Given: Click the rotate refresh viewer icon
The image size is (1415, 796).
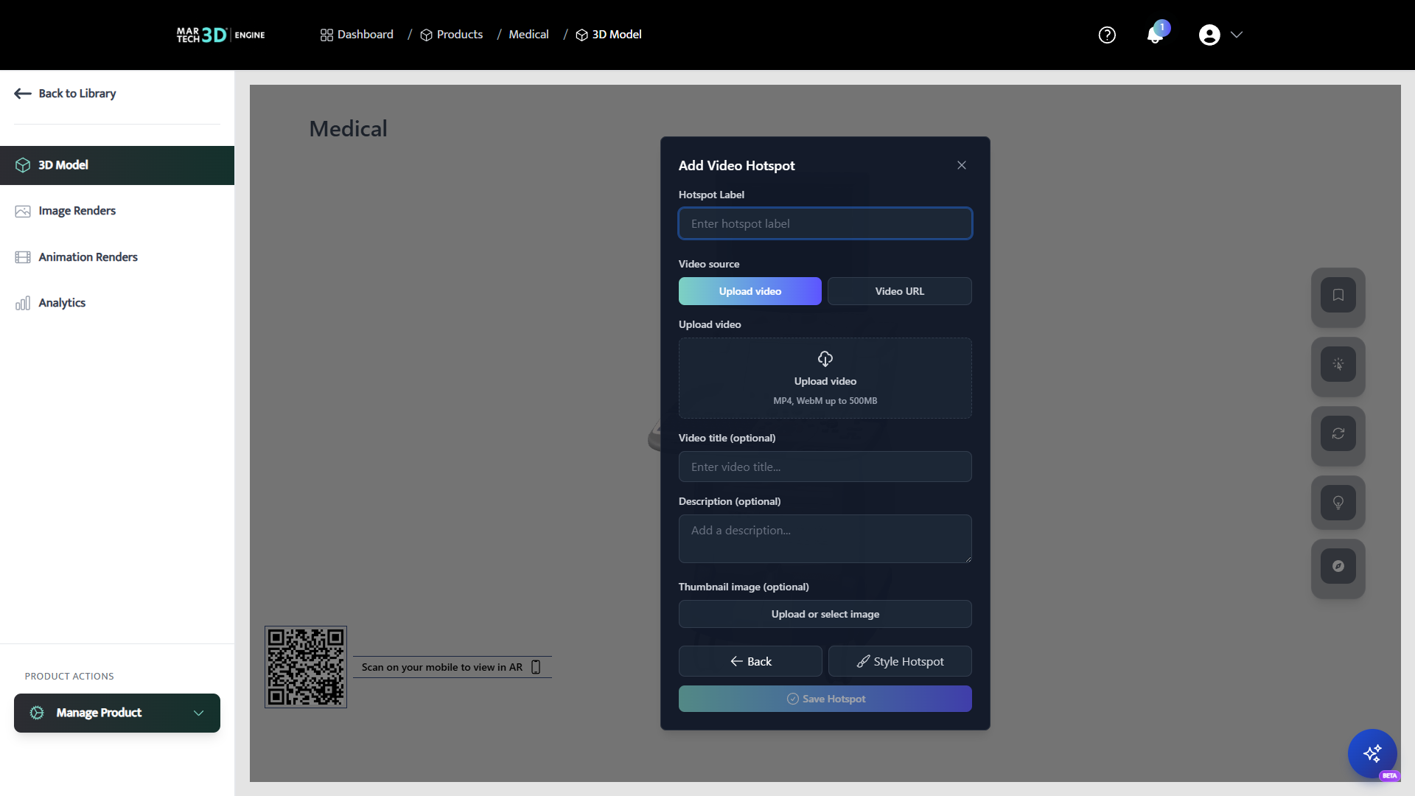Looking at the screenshot, I should click(1338, 433).
